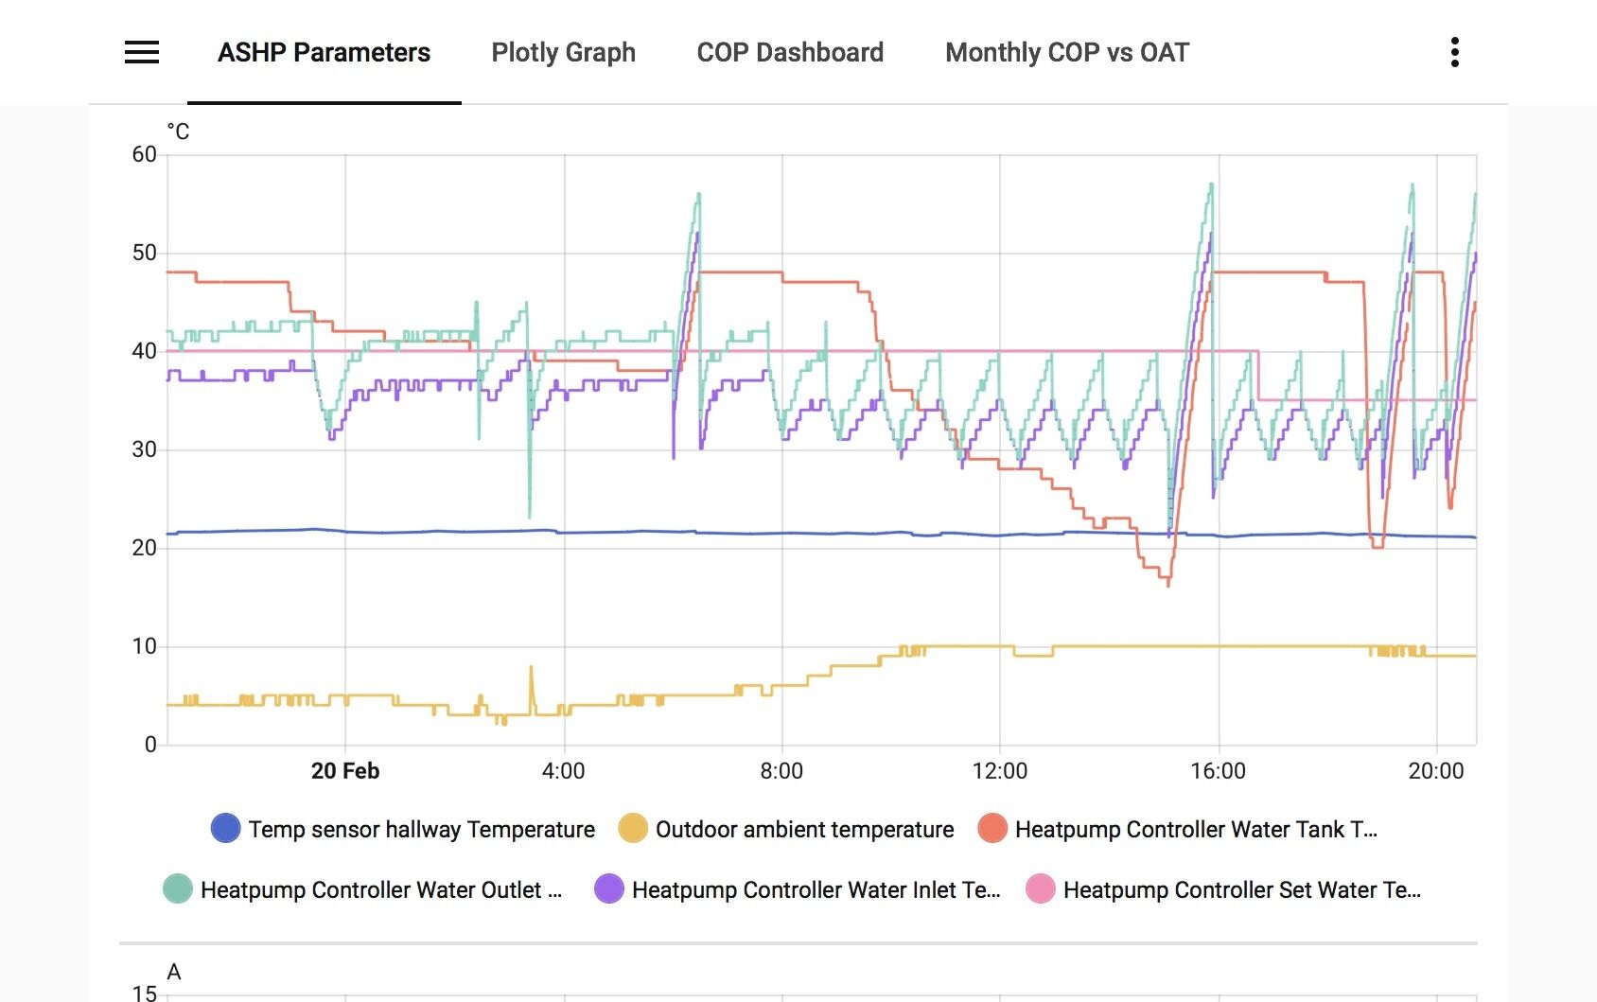The image size is (1597, 1002).
Task: Click the purple Water Inlet legend dot
Action: click(x=609, y=889)
